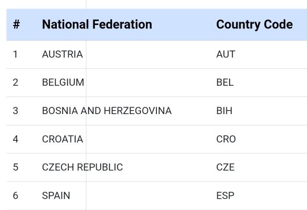Click the National Federation column header
The image size is (307, 210).
click(x=97, y=24)
